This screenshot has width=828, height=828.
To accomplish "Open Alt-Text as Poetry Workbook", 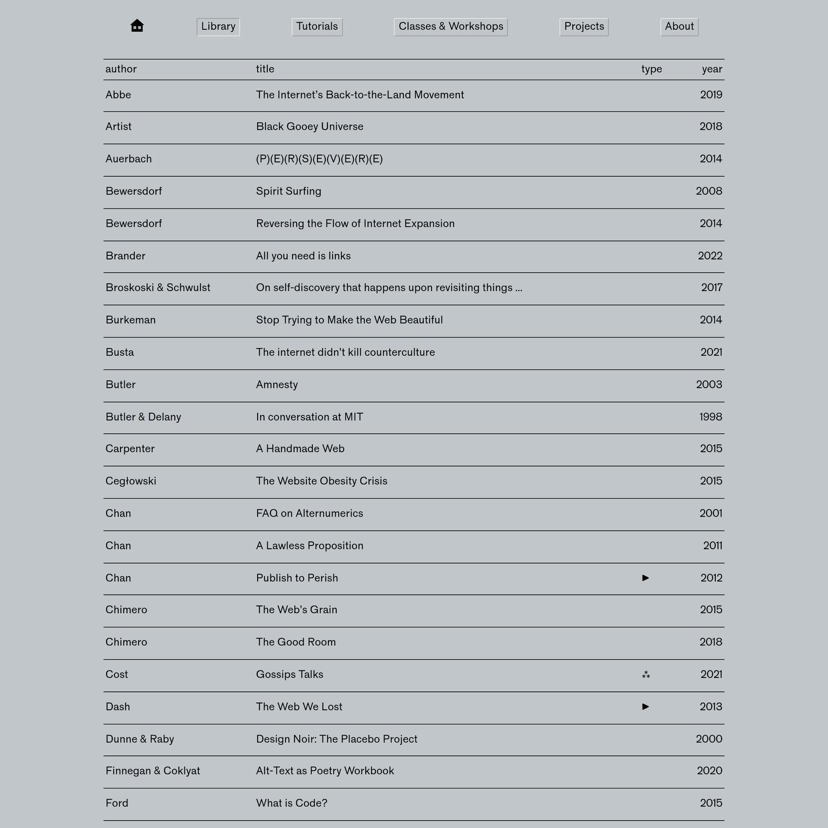I will [x=325, y=770].
